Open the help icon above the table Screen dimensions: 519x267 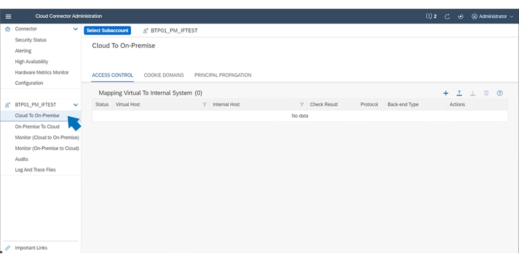coord(500,93)
